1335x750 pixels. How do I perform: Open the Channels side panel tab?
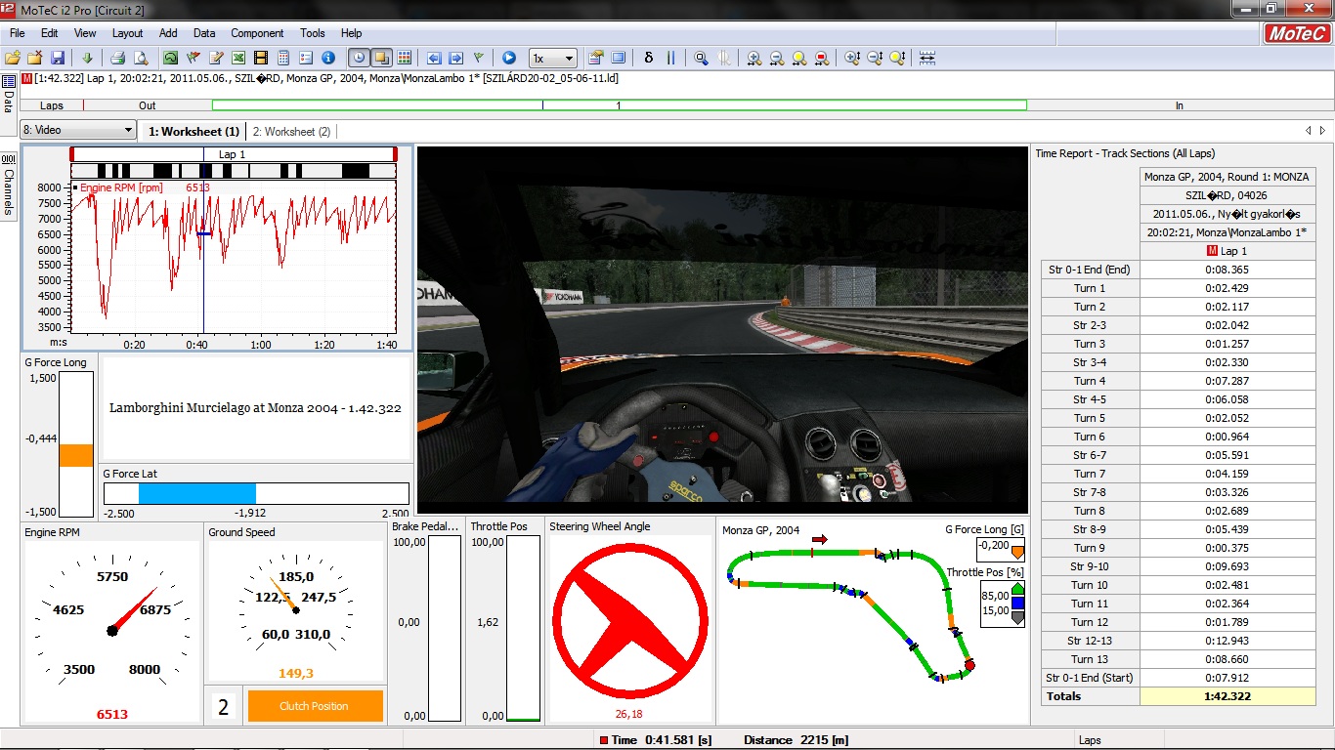[x=8, y=185]
